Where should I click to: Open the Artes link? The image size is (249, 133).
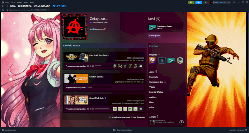click(x=152, y=107)
